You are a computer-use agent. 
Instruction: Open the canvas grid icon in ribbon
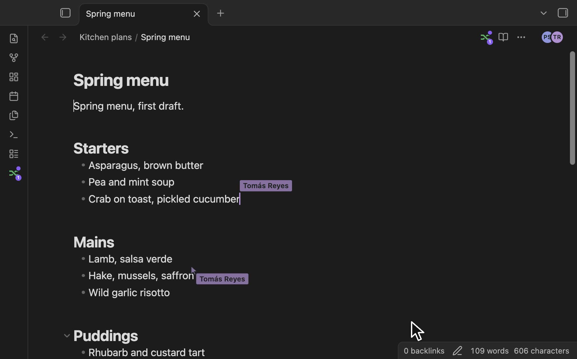(x=14, y=77)
